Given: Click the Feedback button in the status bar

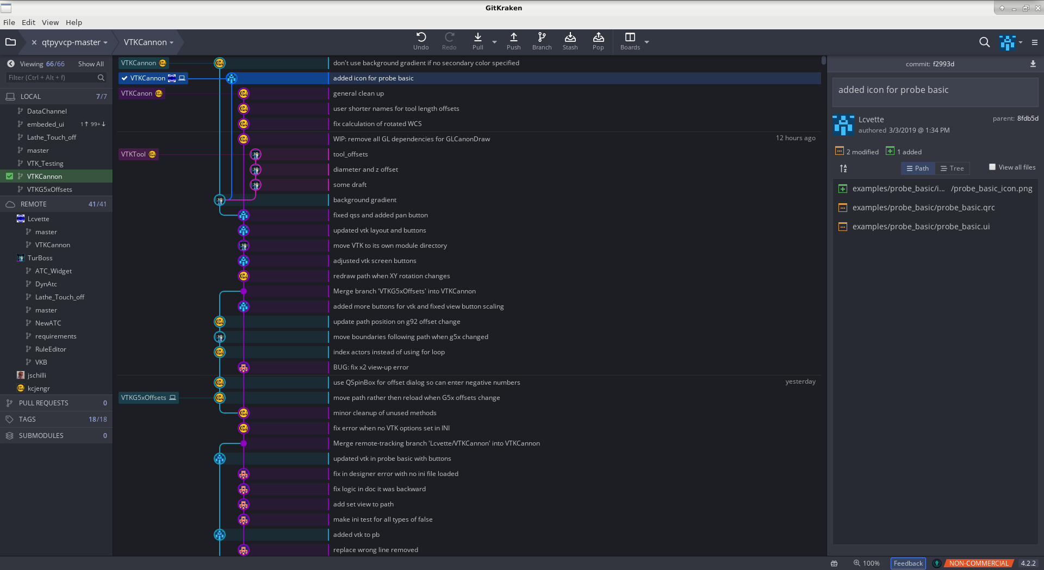Looking at the screenshot, I should pyautogui.click(x=908, y=563).
